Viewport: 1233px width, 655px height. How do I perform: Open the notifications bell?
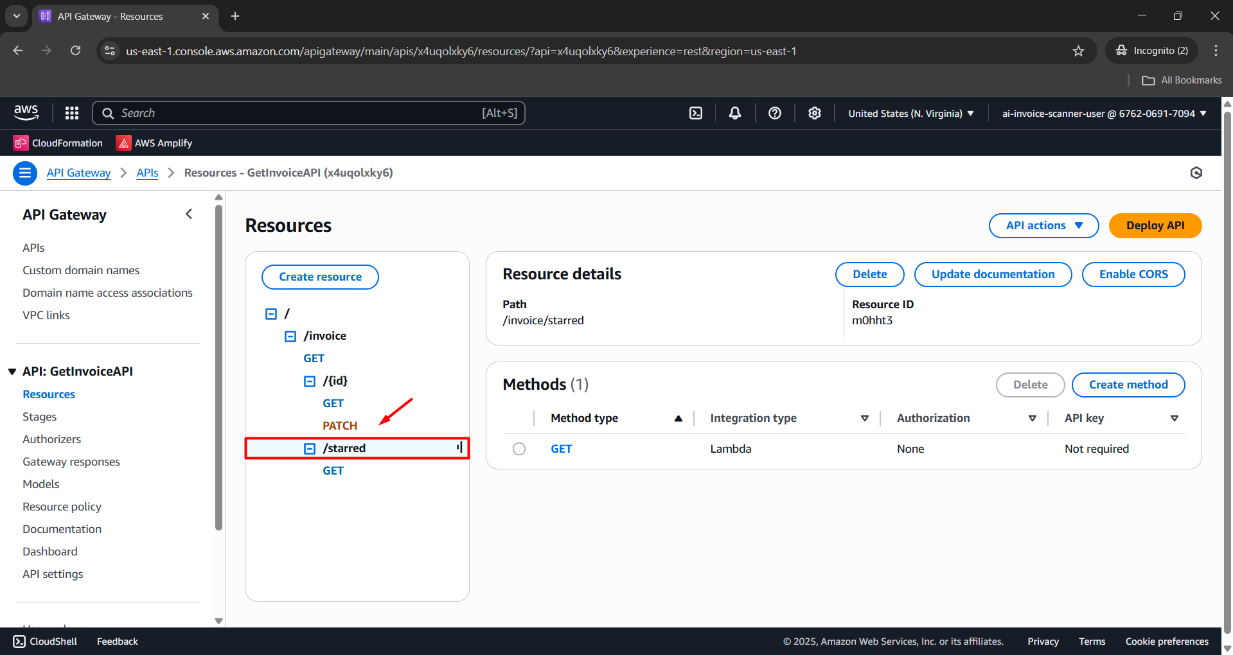[x=734, y=112]
